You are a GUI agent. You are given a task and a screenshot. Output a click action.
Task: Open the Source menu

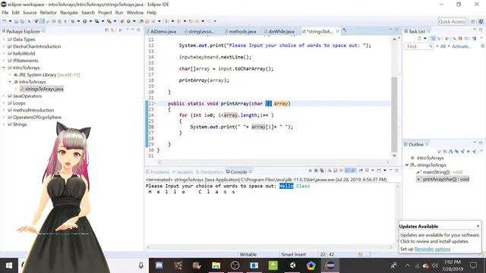pos(30,13)
